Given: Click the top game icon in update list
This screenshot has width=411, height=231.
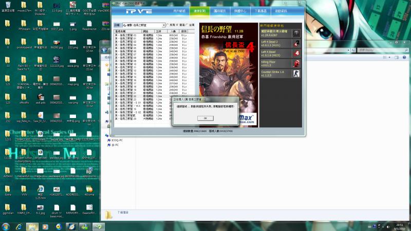Looking at the screenshot, I should point(296,33).
